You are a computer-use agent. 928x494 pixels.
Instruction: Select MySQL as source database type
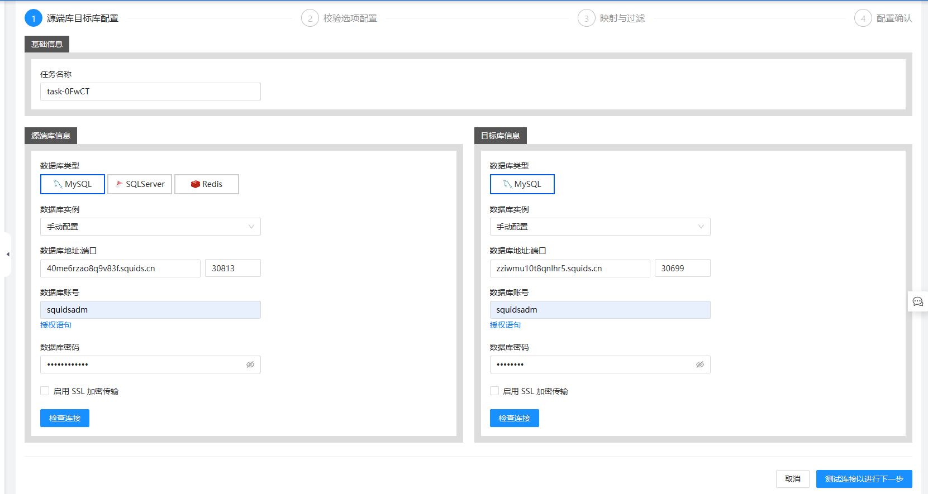[x=73, y=184]
